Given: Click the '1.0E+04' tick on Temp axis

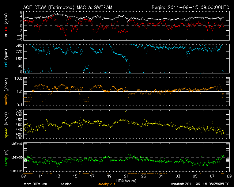Looking at the screenshot, I should click(x=16, y=171).
